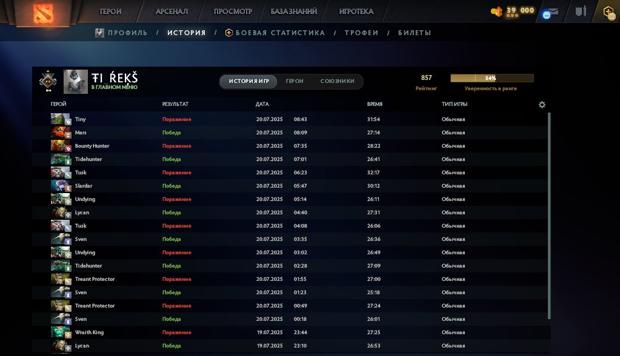Sort by the Дата column header
The image size is (620, 356).
(262, 104)
